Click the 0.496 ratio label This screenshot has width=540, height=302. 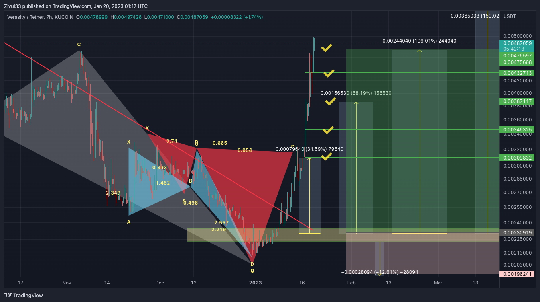point(191,203)
